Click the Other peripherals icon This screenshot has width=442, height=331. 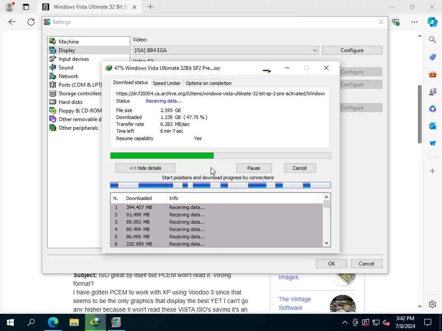point(53,128)
